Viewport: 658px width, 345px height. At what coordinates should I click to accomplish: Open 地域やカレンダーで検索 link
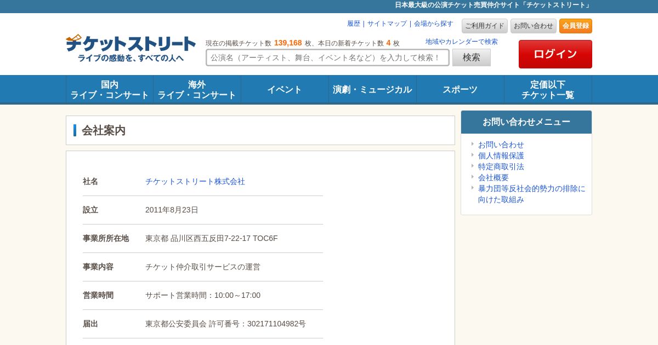[462, 42]
